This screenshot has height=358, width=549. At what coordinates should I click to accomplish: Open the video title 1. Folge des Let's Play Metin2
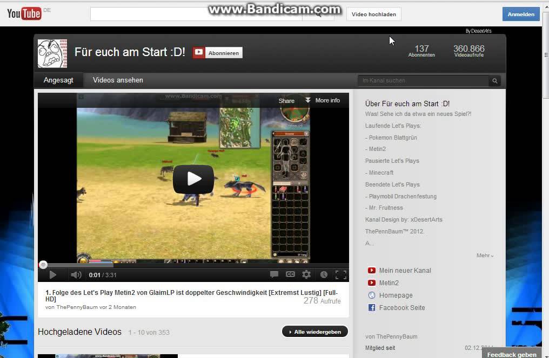coord(191,296)
